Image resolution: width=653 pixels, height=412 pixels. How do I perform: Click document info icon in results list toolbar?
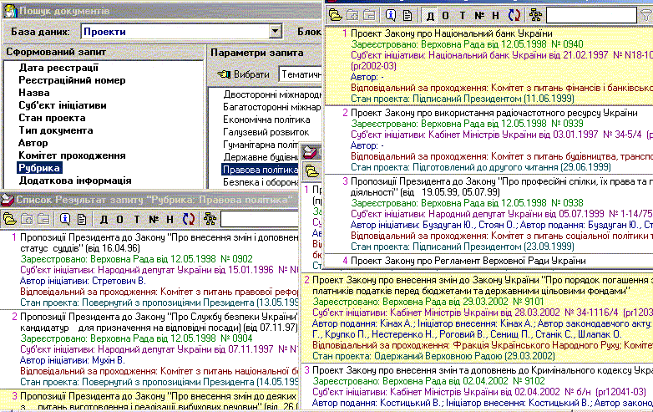point(66,219)
